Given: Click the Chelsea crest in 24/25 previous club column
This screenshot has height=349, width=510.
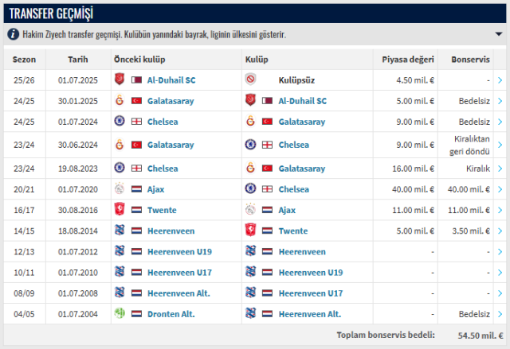Looking at the screenshot, I should pos(120,122).
